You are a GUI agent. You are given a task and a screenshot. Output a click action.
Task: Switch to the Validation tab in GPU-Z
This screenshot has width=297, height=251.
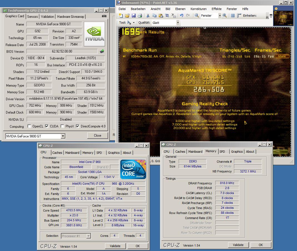point(48,16)
